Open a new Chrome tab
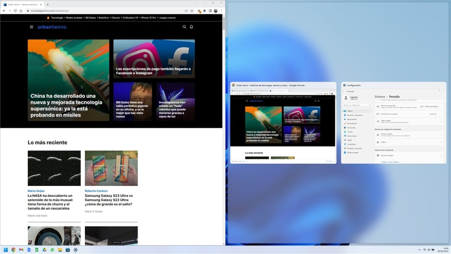 48,4
